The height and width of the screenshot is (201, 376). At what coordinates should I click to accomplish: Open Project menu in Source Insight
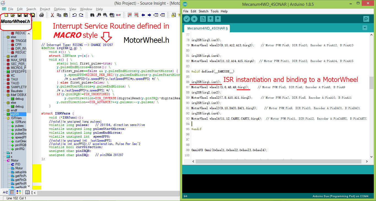point(45,9)
